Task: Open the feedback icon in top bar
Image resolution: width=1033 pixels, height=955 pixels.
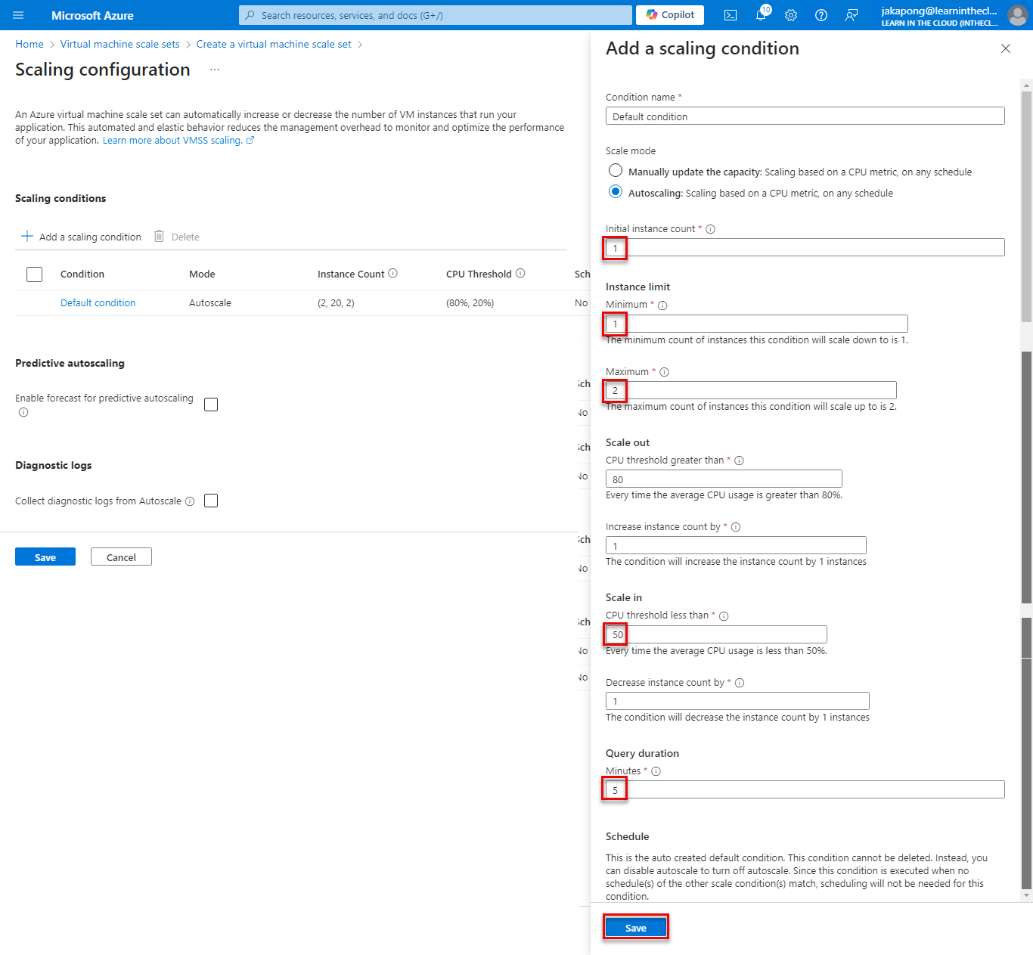Action: click(852, 15)
